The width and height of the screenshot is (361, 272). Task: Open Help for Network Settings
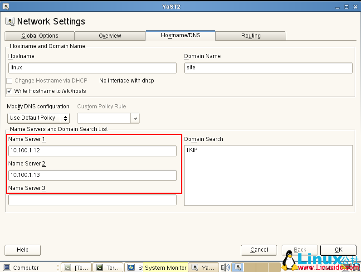tap(23, 250)
